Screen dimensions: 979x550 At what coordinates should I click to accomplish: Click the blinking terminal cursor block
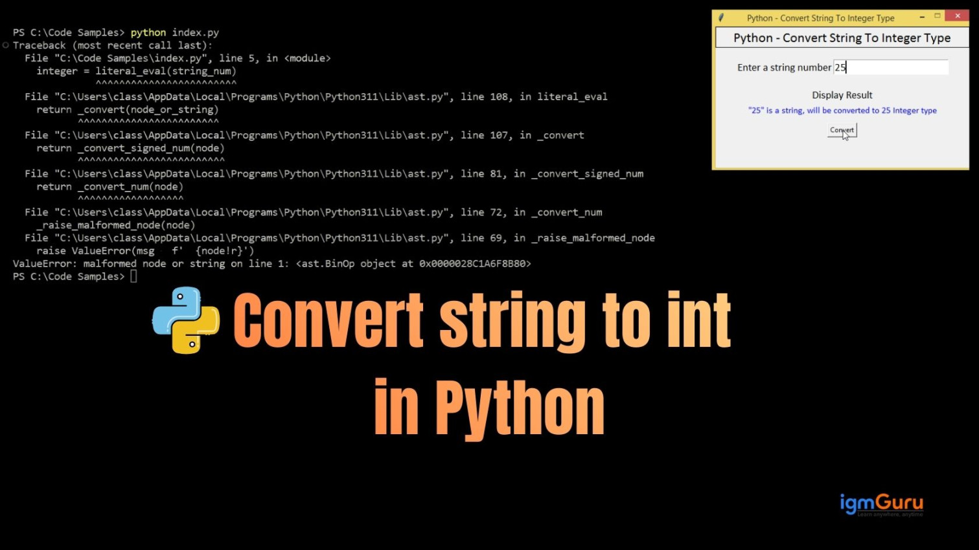pyautogui.click(x=133, y=276)
